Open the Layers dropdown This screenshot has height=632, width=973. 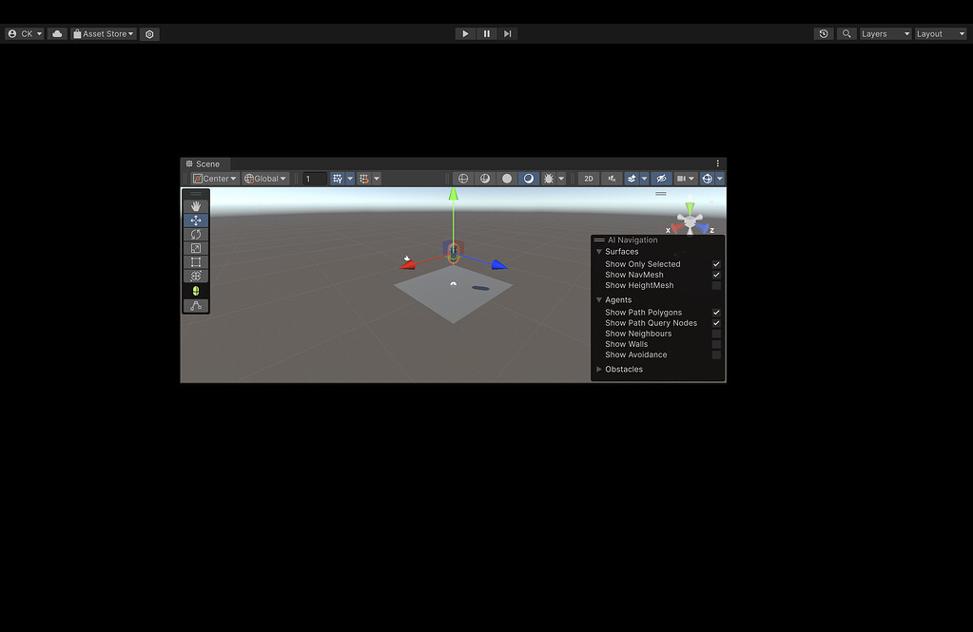tap(884, 33)
